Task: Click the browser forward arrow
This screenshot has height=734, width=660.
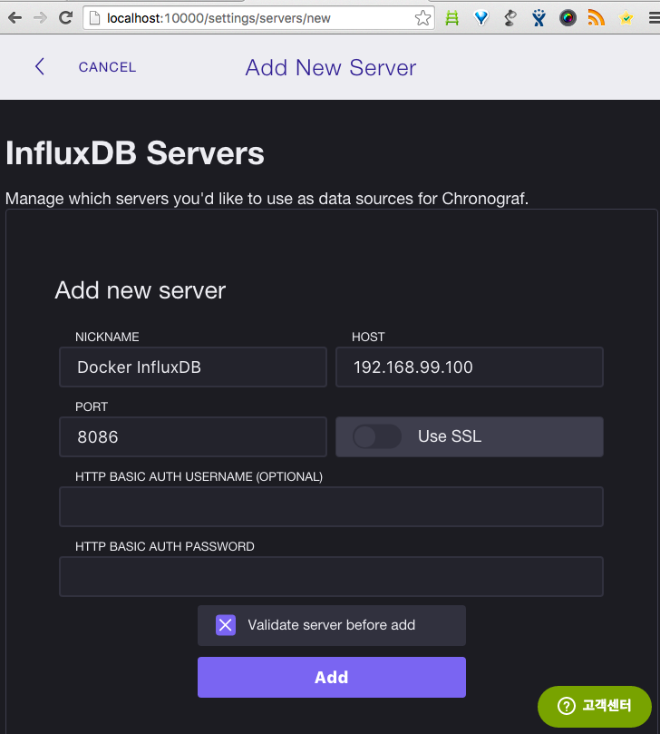Action: [x=41, y=18]
